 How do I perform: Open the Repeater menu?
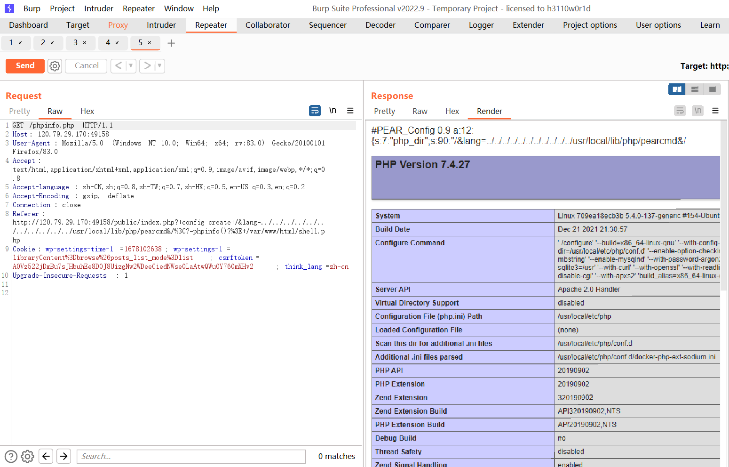[139, 8]
